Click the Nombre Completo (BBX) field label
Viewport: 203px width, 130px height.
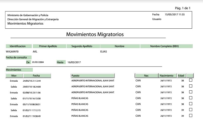coord(166,46)
